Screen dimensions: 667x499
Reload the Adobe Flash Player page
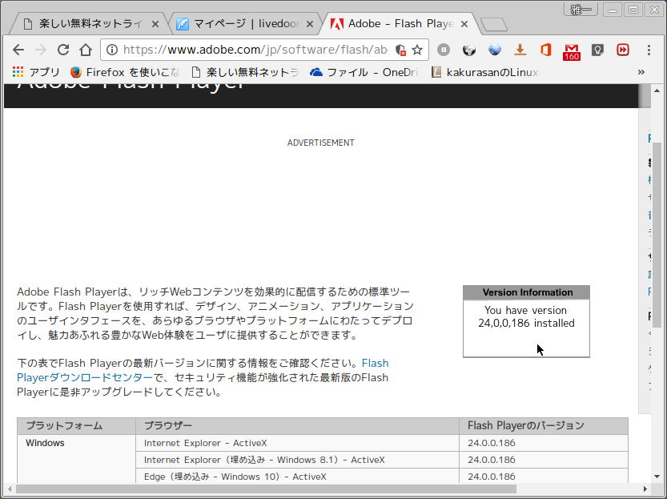(x=63, y=50)
